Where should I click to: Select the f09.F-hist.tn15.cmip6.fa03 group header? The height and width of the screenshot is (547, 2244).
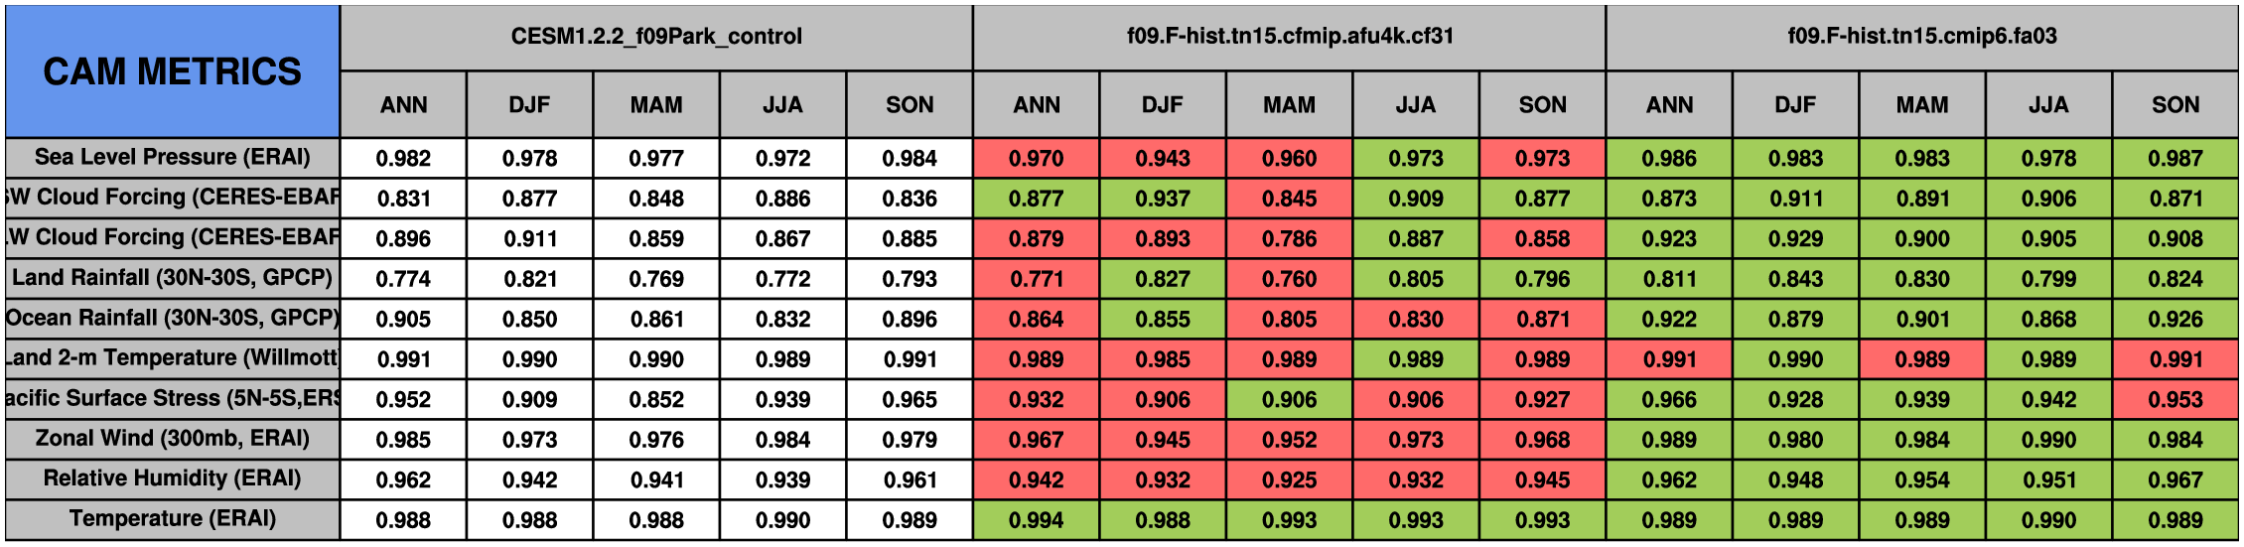[1921, 37]
